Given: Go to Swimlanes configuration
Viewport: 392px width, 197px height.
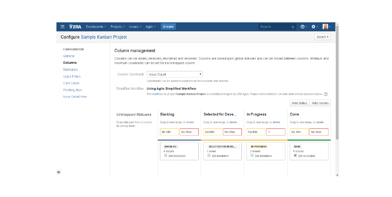Looking at the screenshot, I should [70, 70].
